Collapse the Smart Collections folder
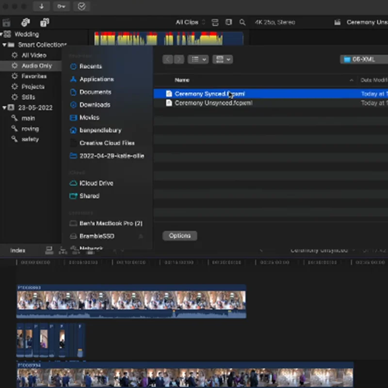 pyautogui.click(x=4, y=45)
